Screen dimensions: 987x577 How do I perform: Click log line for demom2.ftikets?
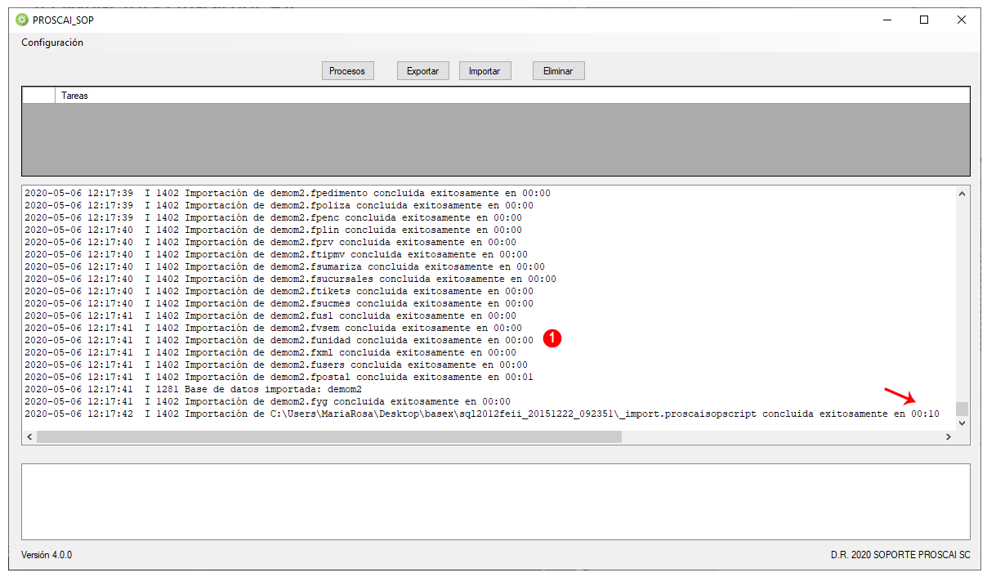pos(279,292)
